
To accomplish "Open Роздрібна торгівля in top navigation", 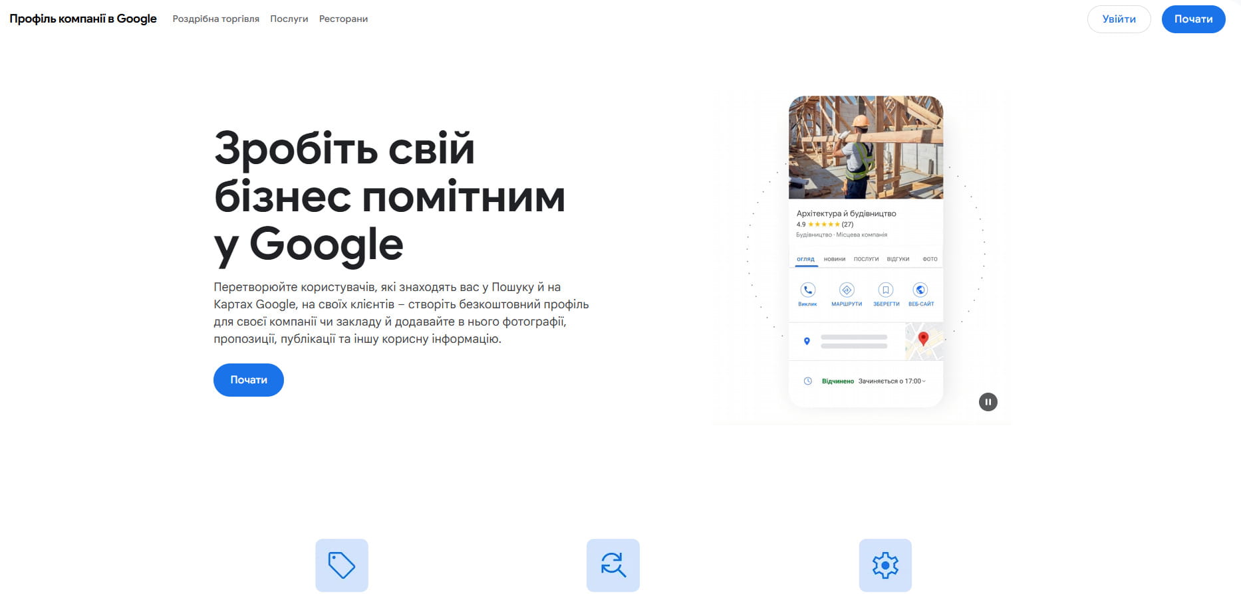I will click(216, 19).
